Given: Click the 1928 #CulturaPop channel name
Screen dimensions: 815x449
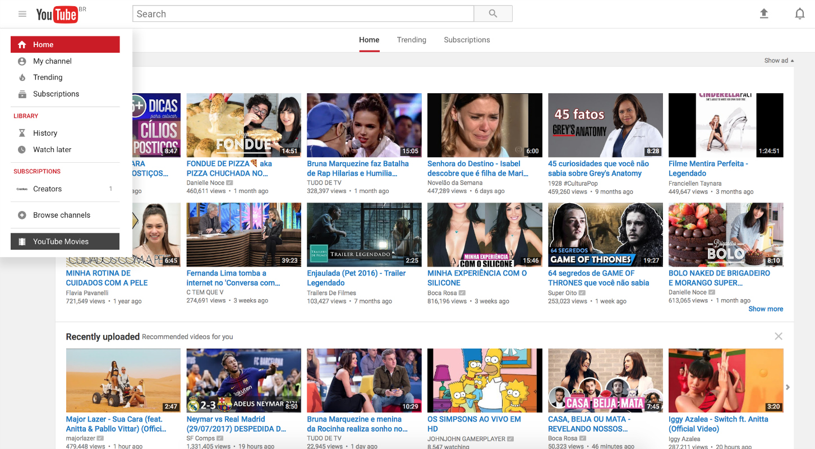Looking at the screenshot, I should (574, 183).
